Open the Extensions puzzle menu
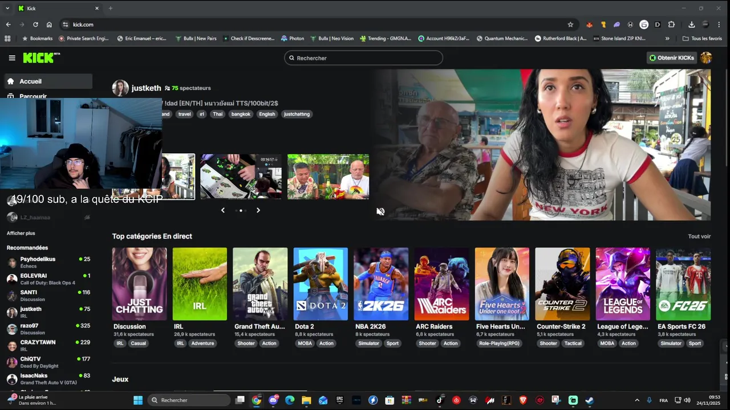The height and width of the screenshot is (410, 730). (x=671, y=24)
